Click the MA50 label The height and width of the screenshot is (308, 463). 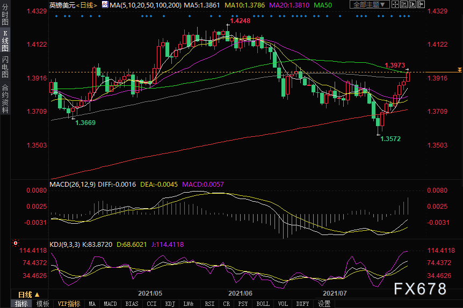tap(323, 5)
